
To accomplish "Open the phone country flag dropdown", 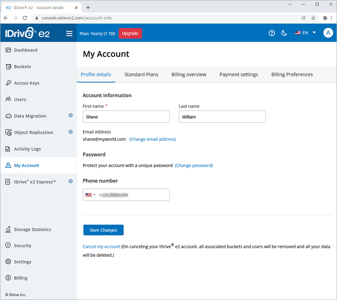I will [x=90, y=195].
